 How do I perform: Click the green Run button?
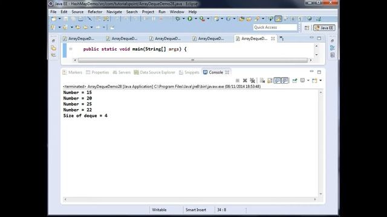tap(190, 19)
